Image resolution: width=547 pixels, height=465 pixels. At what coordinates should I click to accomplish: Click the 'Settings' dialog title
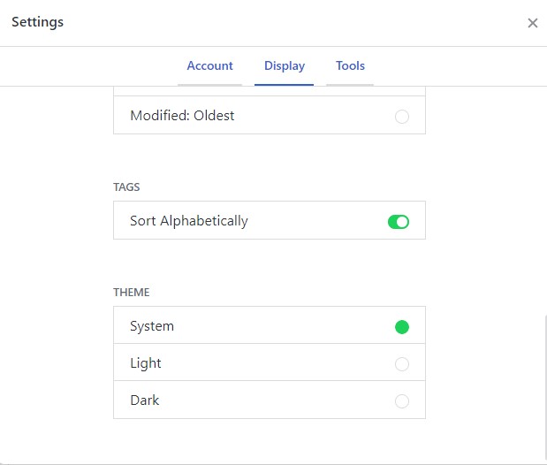[37, 22]
